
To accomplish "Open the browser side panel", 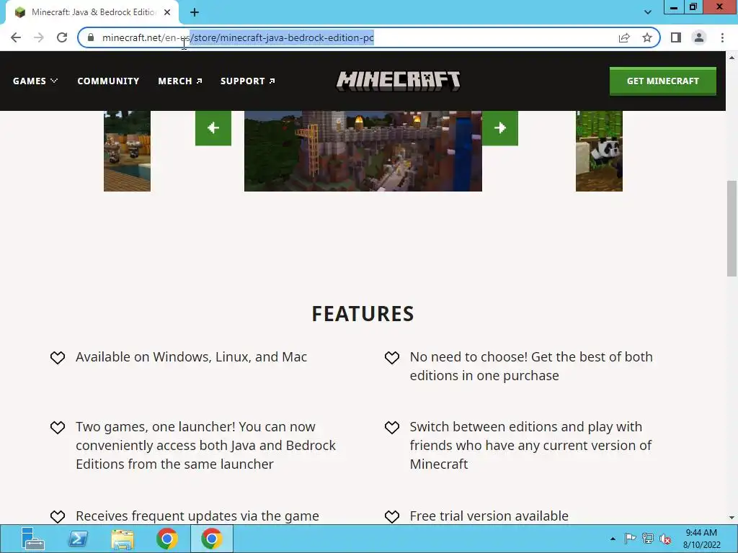I will click(x=676, y=37).
